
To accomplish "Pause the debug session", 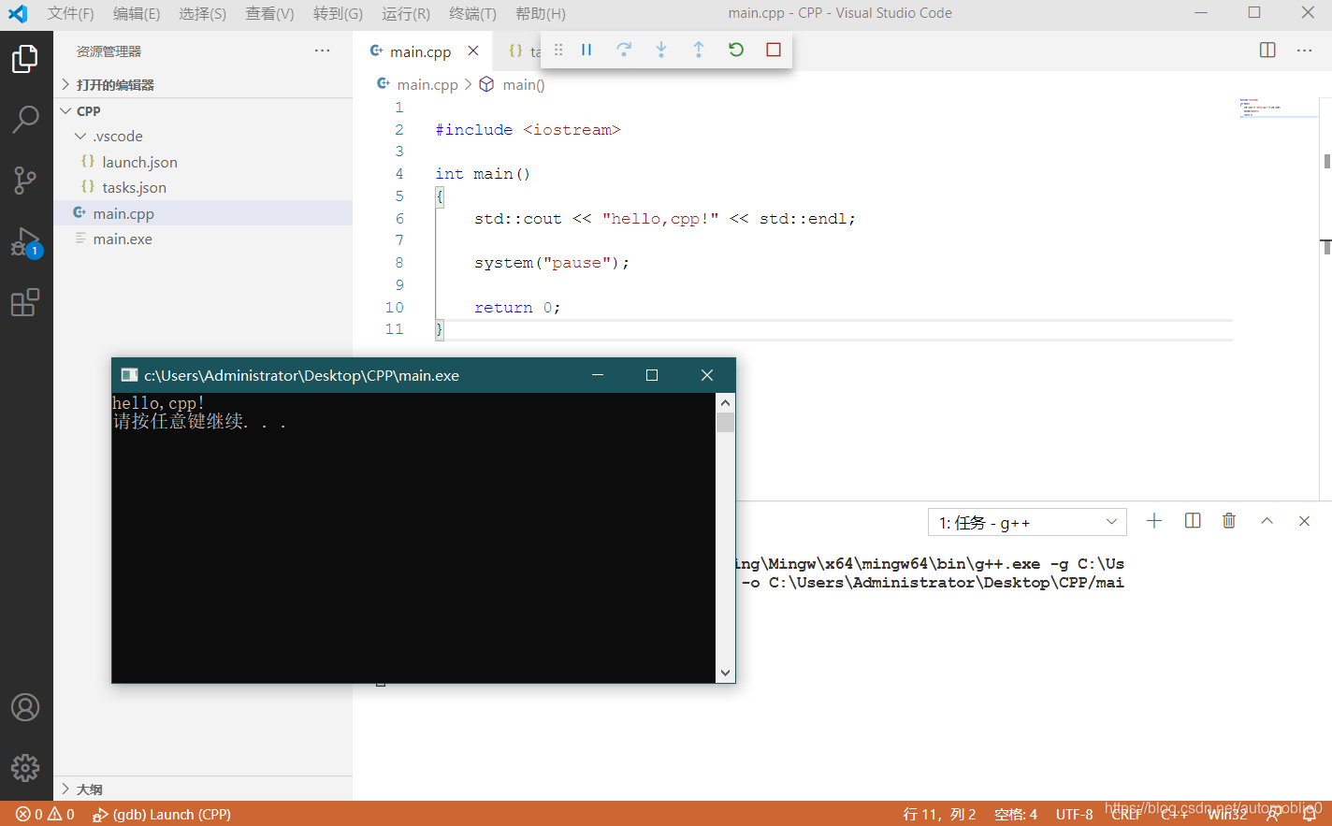I will pos(586,50).
